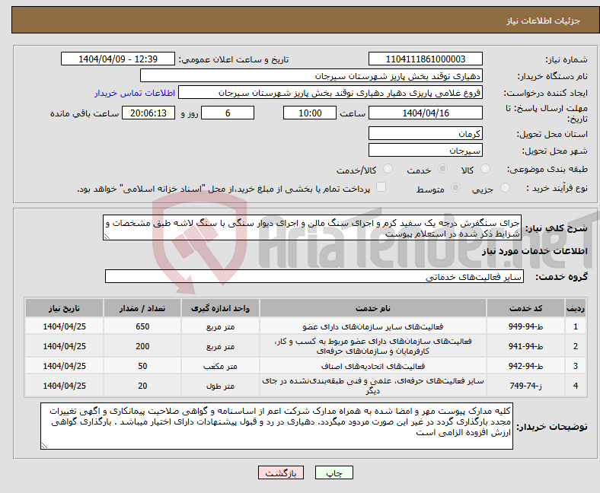Image resolution: width=600 pixels, height=493 pixels.
Task: Click the quantity cell 20
Action: pos(142,386)
